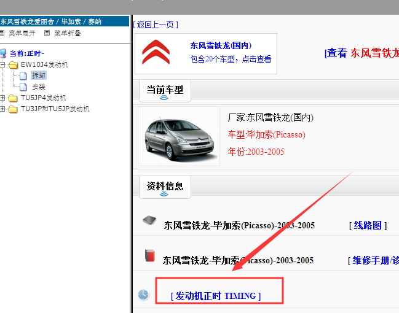Select the TU5JP4发动机 tree entry

44,98
